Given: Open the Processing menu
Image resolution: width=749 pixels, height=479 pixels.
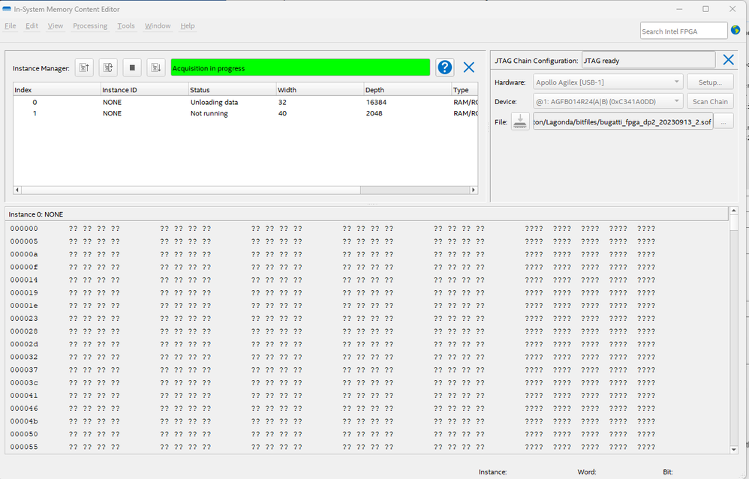Looking at the screenshot, I should (x=90, y=25).
